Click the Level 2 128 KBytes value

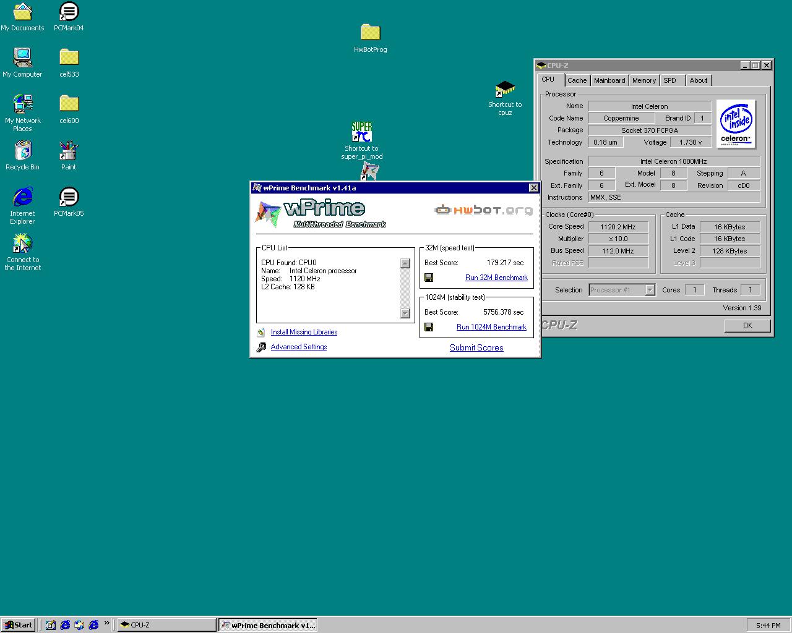[730, 251]
